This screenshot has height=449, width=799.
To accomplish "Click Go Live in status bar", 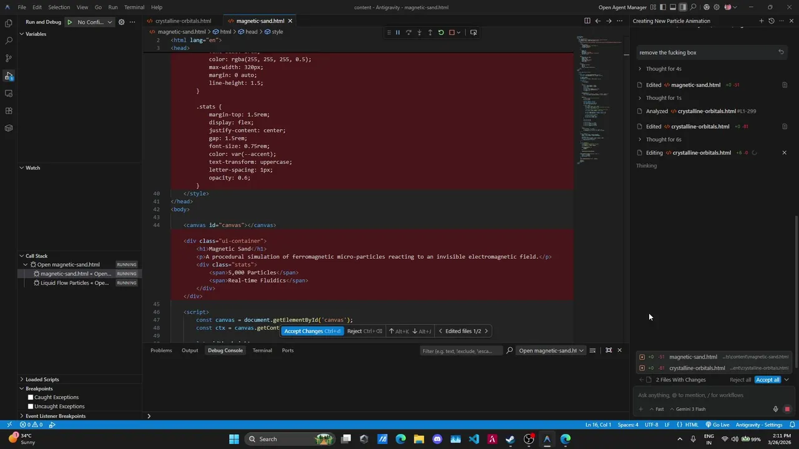I will click(x=717, y=425).
